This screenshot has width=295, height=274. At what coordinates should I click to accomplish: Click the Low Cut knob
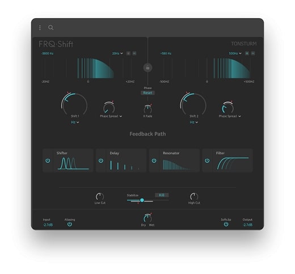pos(100,197)
